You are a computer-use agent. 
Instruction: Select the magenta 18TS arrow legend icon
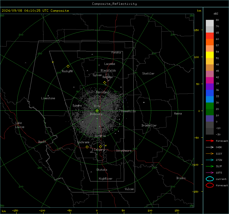(210, 173)
